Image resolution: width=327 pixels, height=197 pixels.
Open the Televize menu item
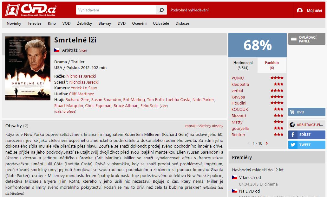(34, 23)
